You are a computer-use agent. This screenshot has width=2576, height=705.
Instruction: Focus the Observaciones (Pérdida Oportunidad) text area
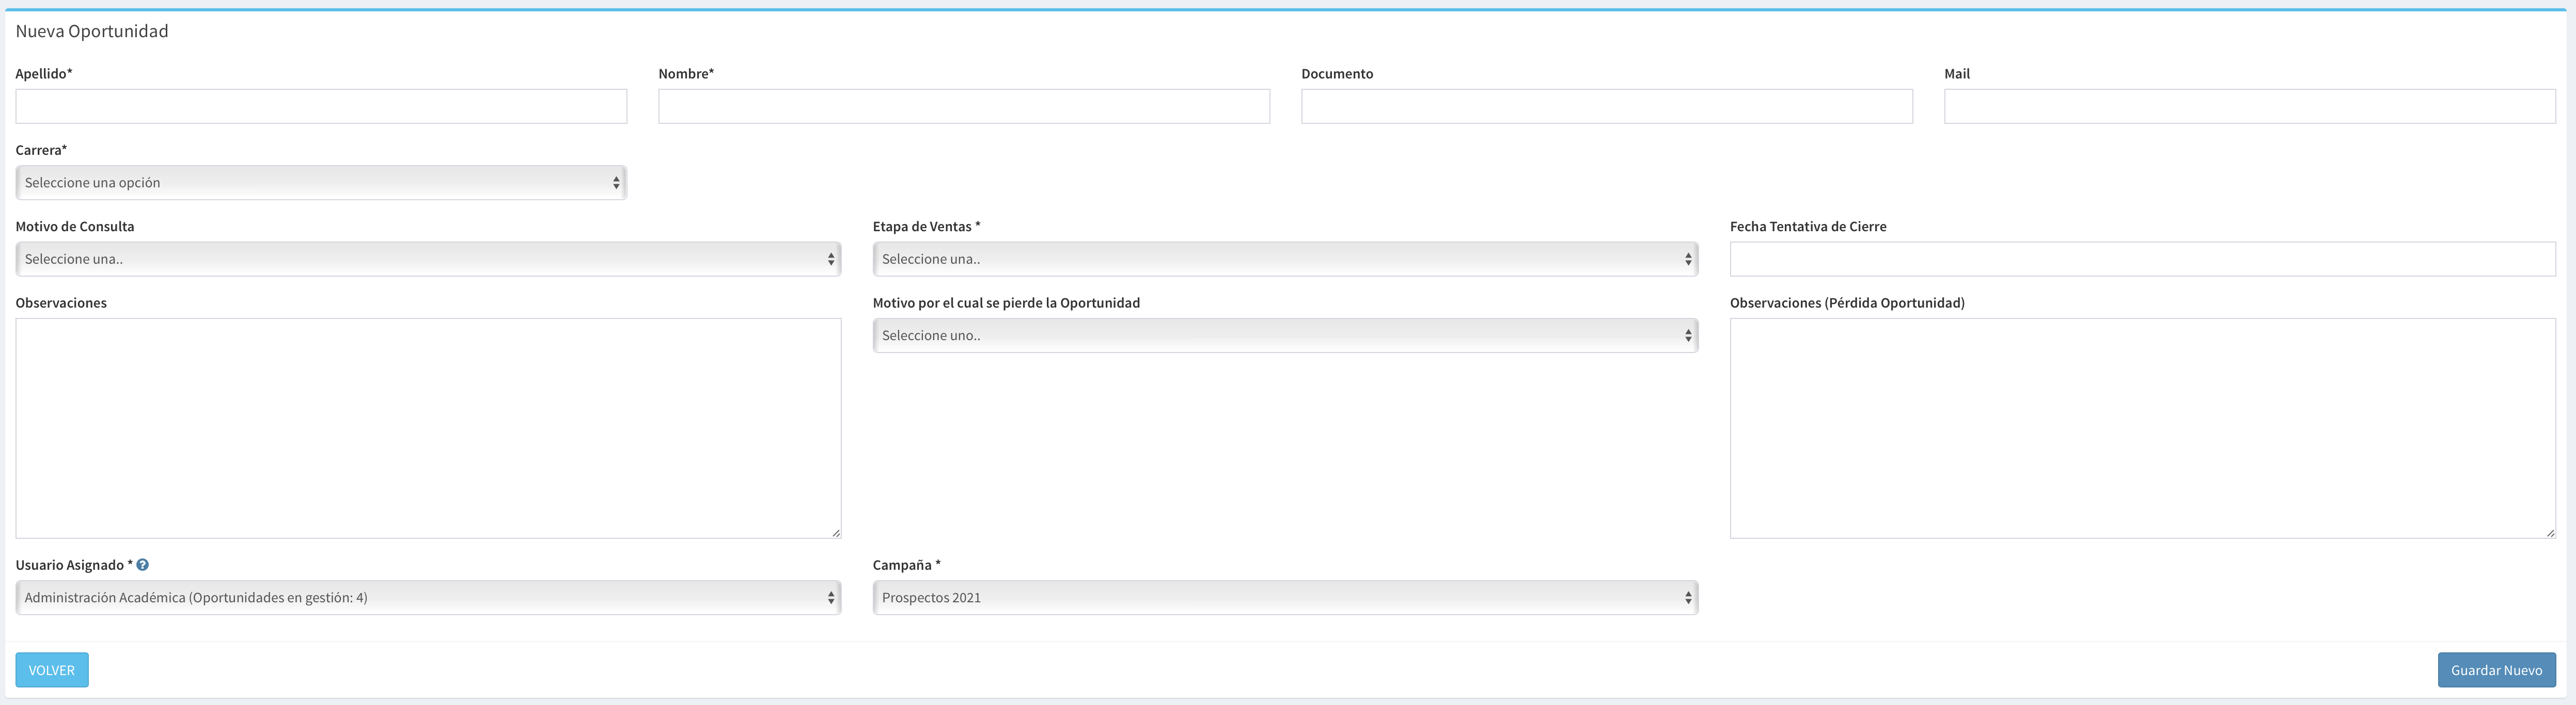pyautogui.click(x=2142, y=428)
